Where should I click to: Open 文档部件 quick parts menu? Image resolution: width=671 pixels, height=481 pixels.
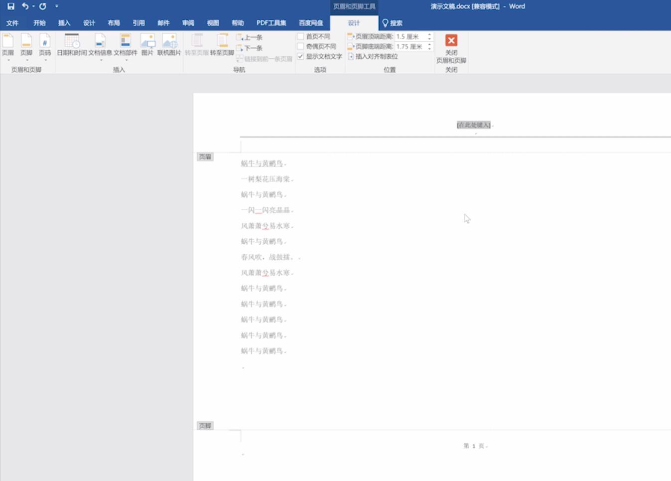click(x=126, y=46)
